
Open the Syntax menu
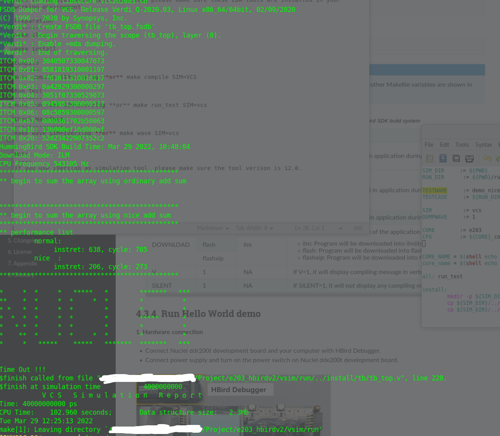[483, 145]
